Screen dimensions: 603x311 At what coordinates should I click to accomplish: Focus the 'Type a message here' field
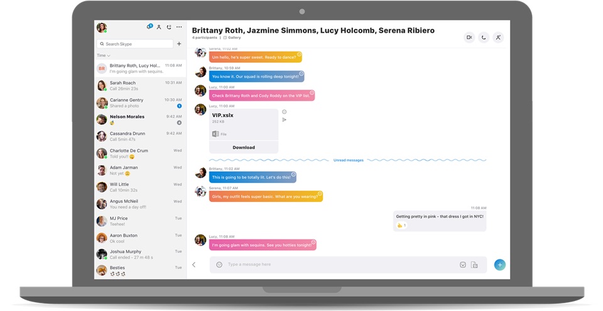pyautogui.click(x=339, y=265)
